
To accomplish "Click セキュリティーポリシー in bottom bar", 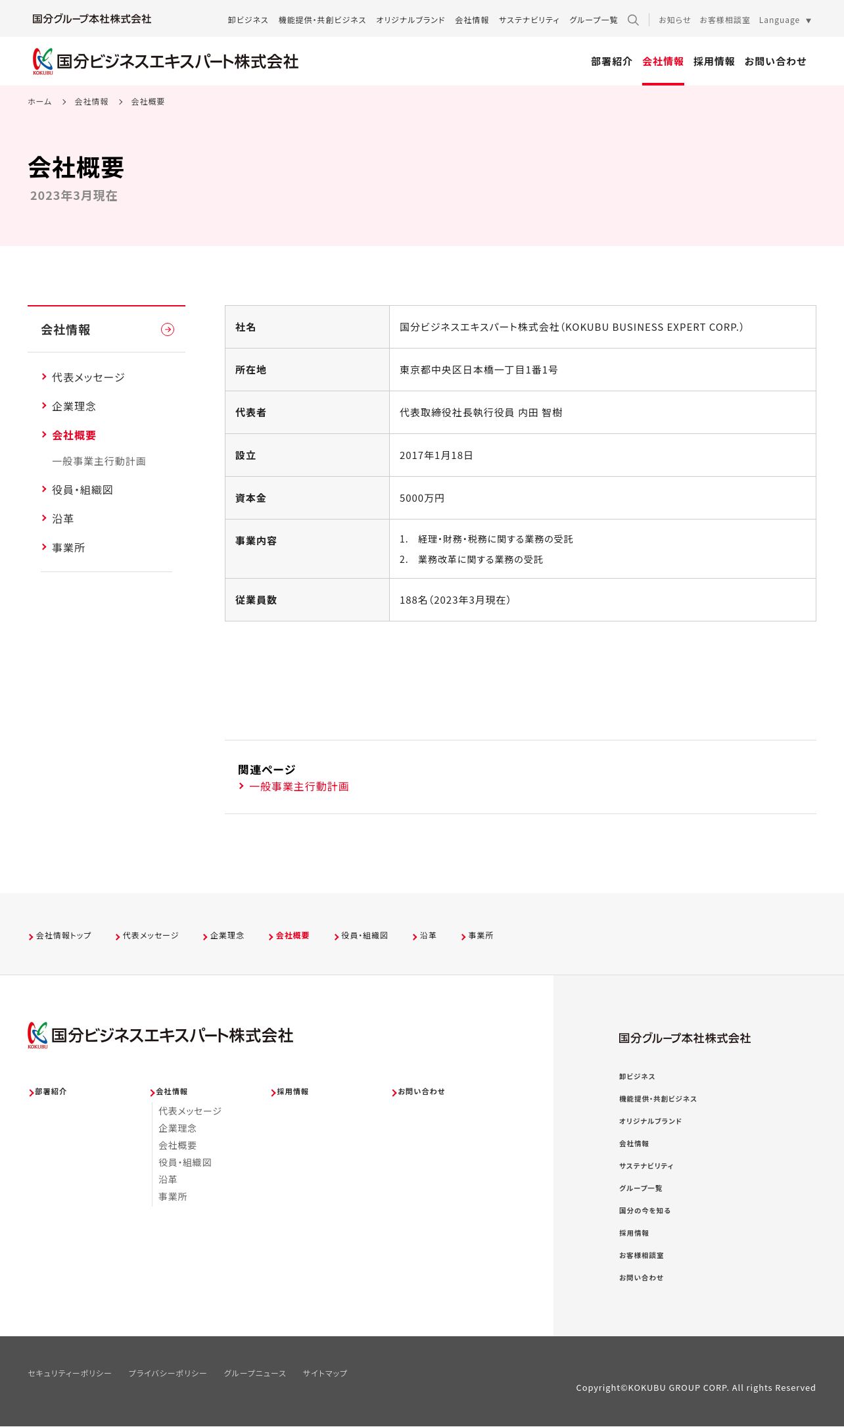I will click(70, 1374).
